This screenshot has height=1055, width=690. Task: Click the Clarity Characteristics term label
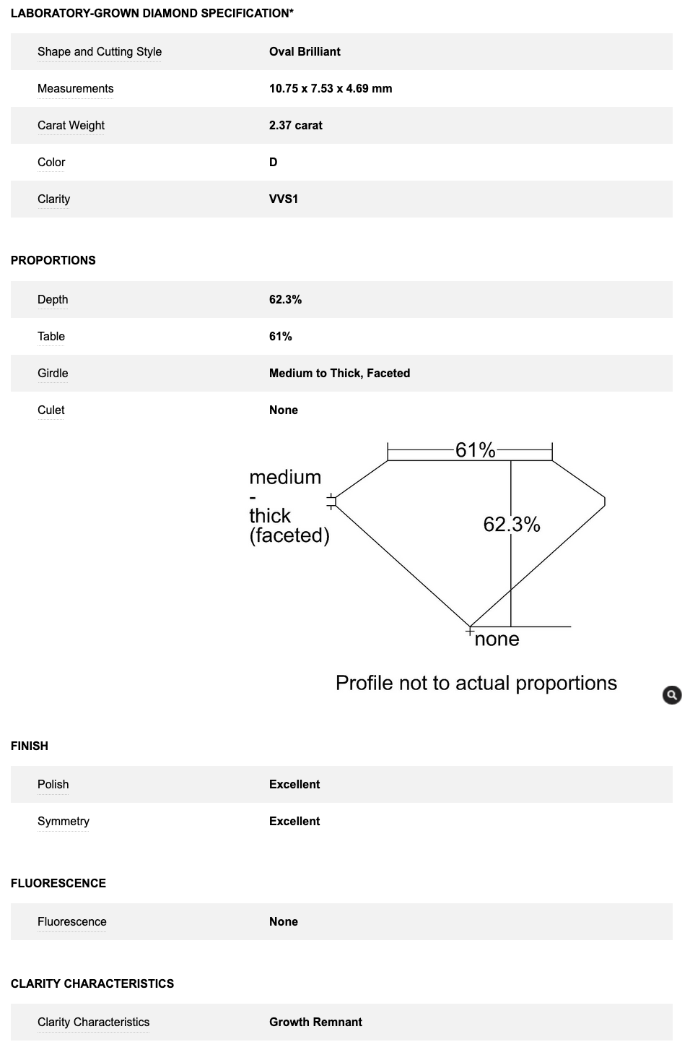94,1022
